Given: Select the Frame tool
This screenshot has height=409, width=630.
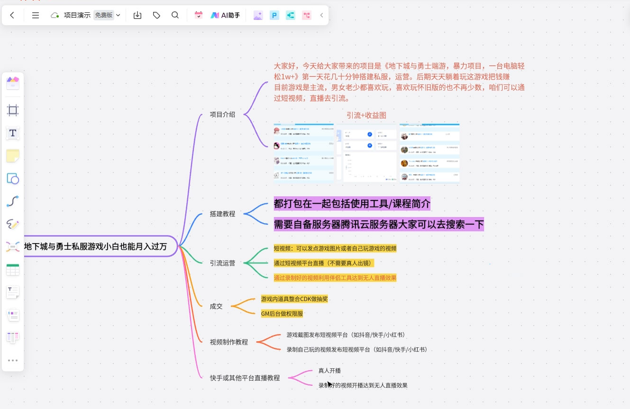Looking at the screenshot, I should pos(13,110).
